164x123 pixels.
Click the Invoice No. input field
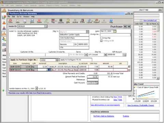[115, 35]
